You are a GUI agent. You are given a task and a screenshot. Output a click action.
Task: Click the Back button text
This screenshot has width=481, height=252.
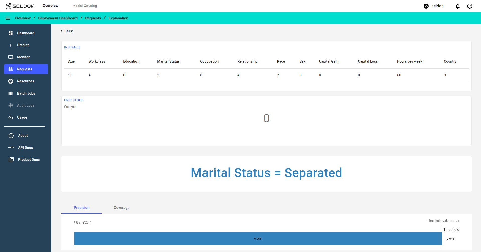68,31
